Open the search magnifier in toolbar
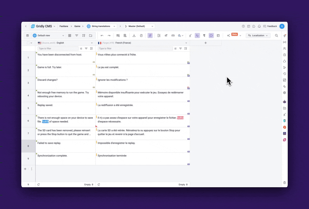 coord(276,35)
